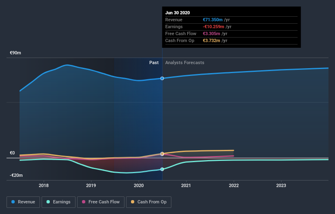
Task: Click the 2018 x-axis label
Action: 44,185
